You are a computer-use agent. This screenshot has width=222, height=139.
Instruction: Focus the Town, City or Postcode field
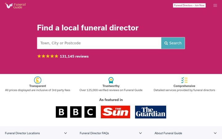(99, 43)
